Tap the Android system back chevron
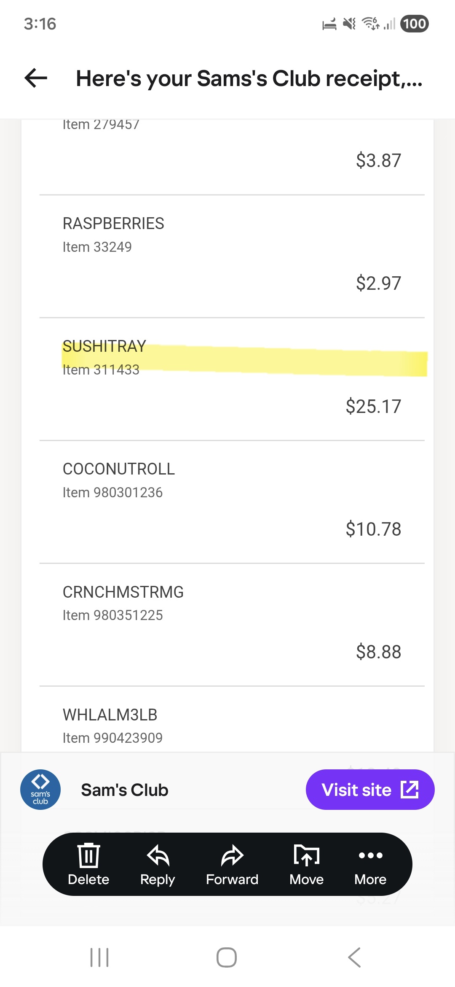Image resolution: width=455 pixels, height=987 pixels. point(354,957)
